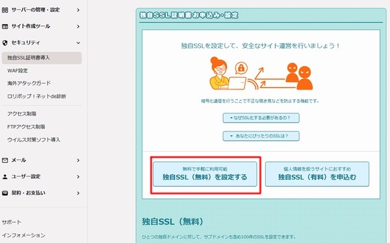This screenshot has height=243, width=390.
Task: Click the server management icon in sidebar
Action: tap(5, 10)
